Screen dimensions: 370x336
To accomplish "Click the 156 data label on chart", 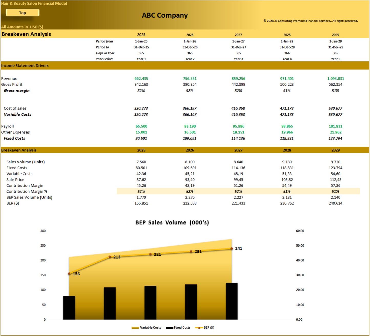I will [76, 274].
